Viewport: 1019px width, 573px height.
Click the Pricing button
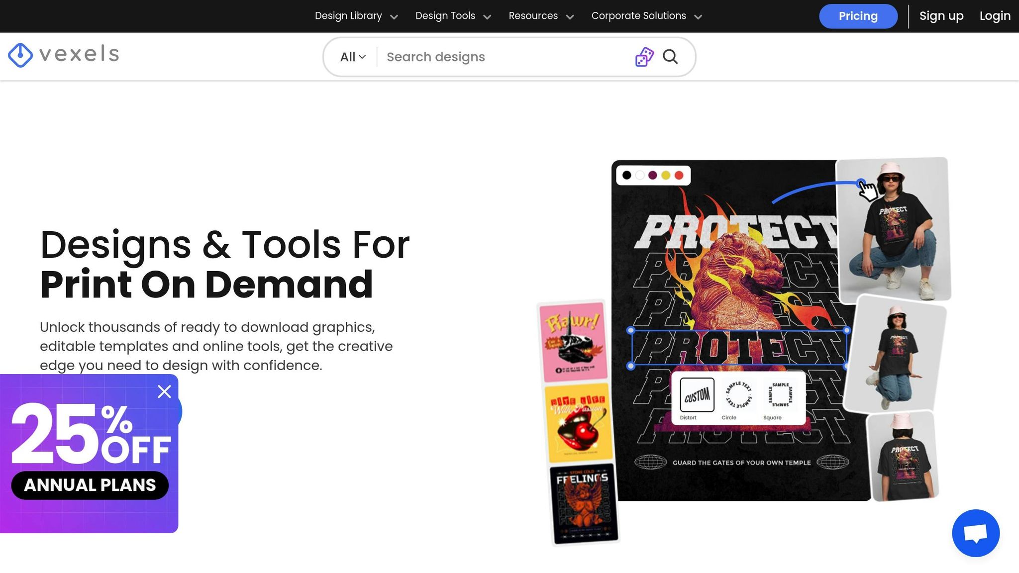pos(858,16)
